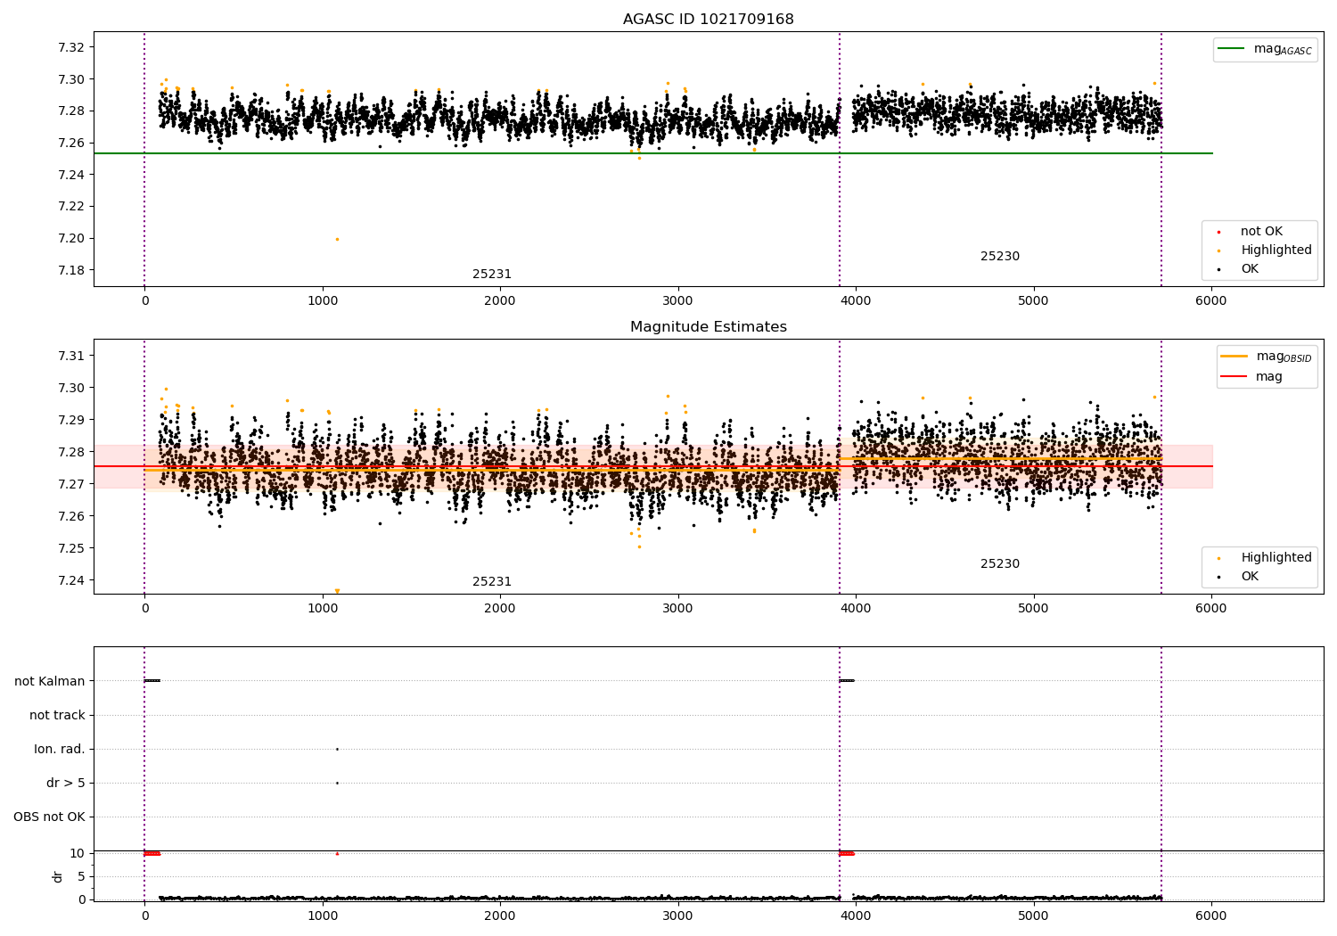Click the not Kalman markers at start of obsid 25230
The height and width of the screenshot is (936, 1337).
847,681
